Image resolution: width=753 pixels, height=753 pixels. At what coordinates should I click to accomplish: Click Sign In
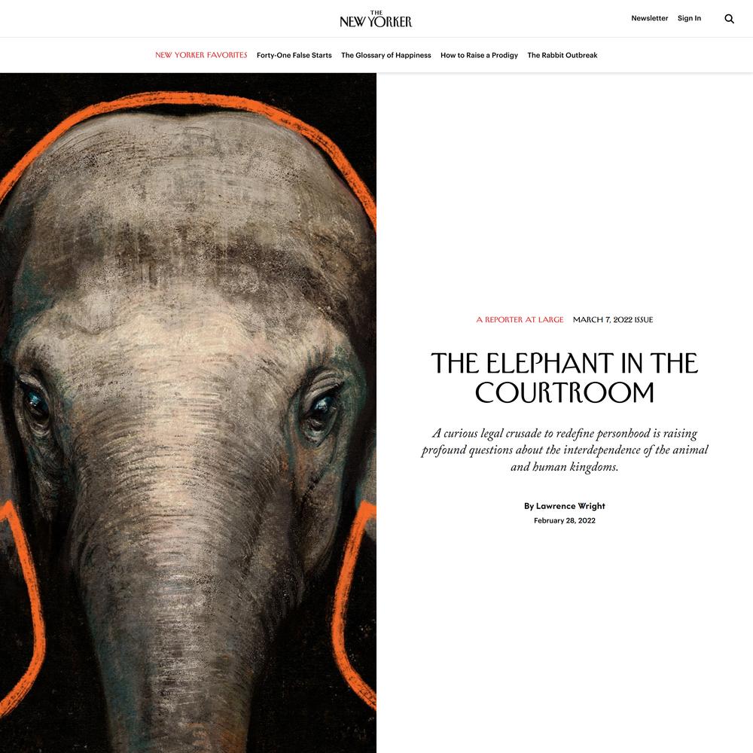point(689,18)
